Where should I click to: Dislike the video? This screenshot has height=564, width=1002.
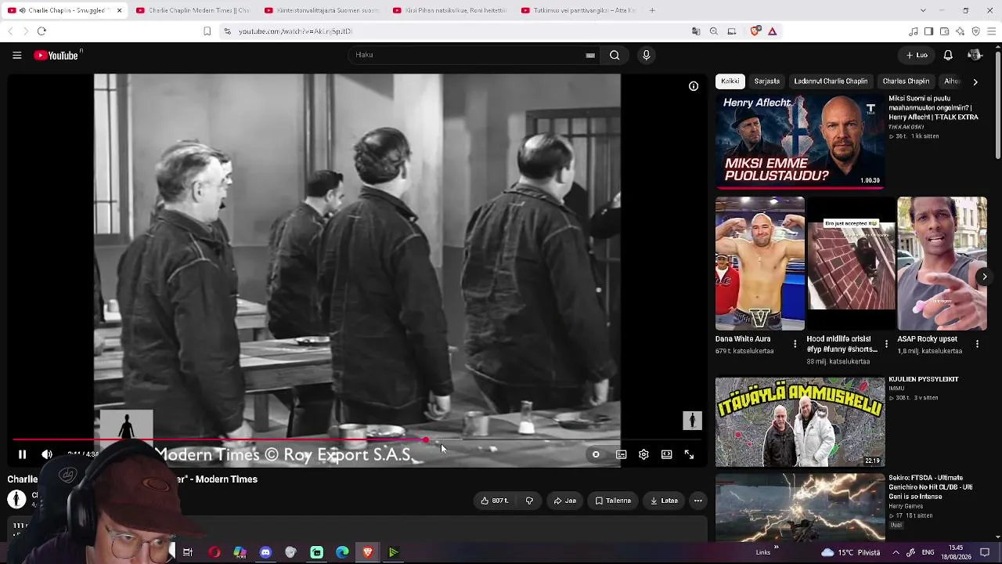coord(529,501)
